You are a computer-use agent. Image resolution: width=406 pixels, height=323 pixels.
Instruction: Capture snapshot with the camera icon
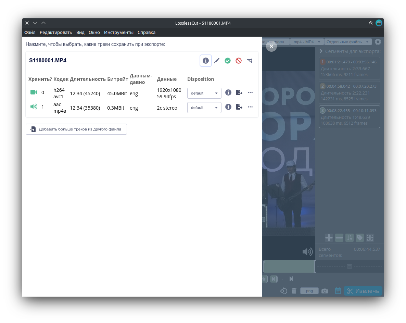pos(325,291)
